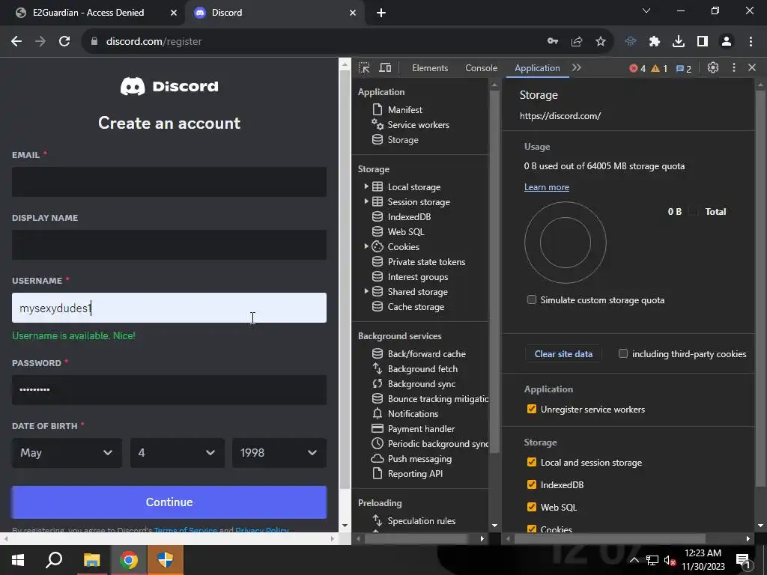Image resolution: width=767 pixels, height=575 pixels.
Task: Share this page icon
Action: tap(577, 42)
